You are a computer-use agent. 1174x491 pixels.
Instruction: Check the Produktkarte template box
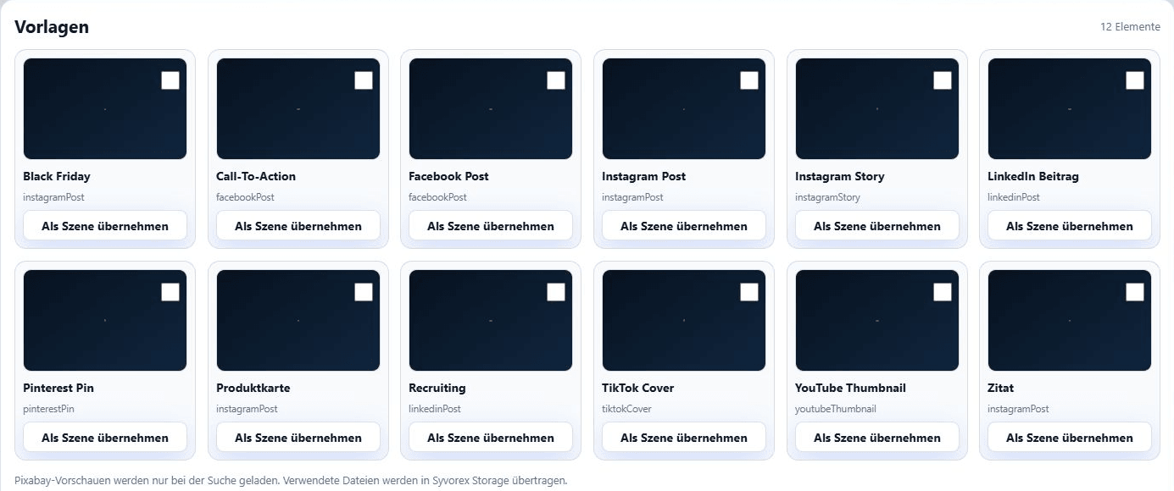[x=364, y=292]
